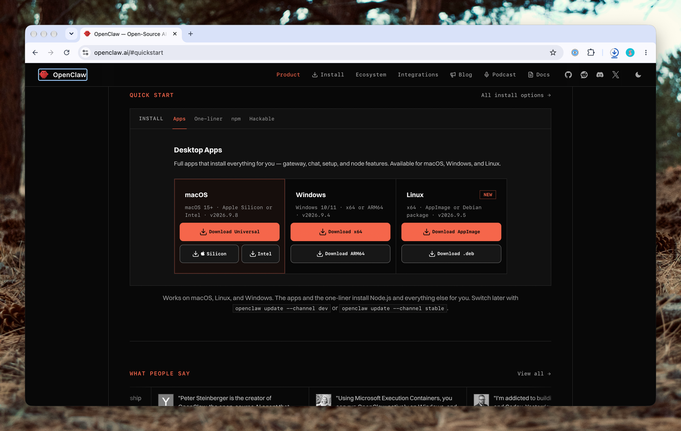The image size is (681, 431).
Task: Close the OpenClaw browser tab
Action: 175,34
